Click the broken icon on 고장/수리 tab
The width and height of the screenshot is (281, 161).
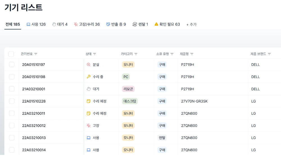tap(76, 24)
